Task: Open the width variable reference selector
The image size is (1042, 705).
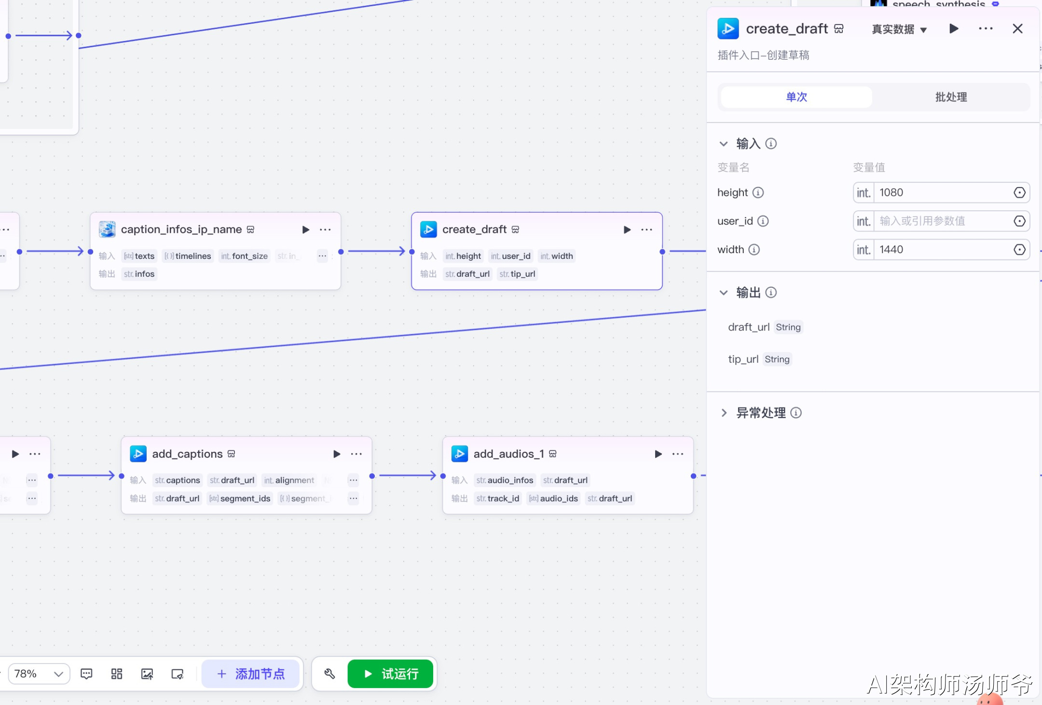Action: [1019, 249]
